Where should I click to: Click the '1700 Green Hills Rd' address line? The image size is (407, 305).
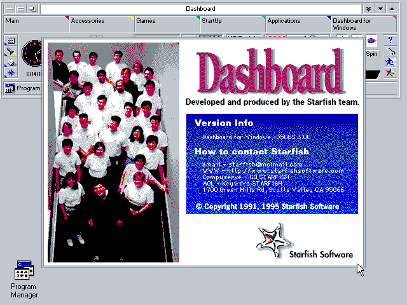tap(273, 190)
